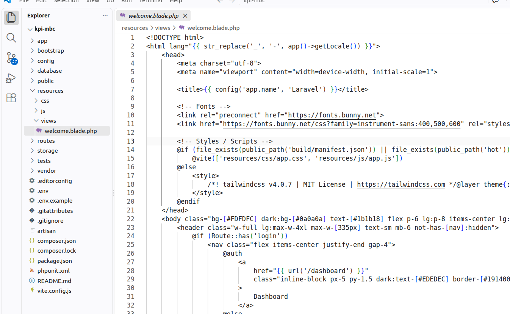Expand the config folder
This screenshot has height=314, width=510.
coord(33,61)
